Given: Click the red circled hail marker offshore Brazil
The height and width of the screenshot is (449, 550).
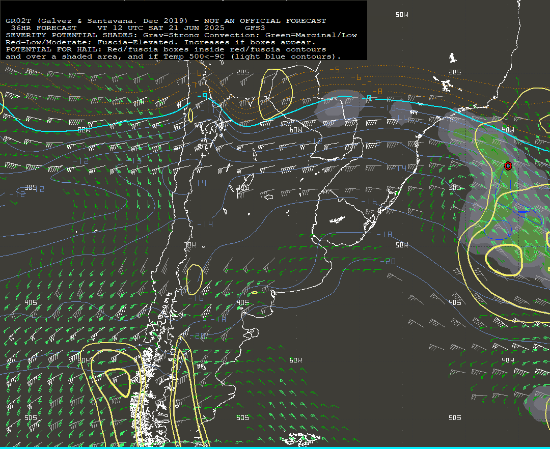Looking at the screenshot, I should (x=508, y=166).
